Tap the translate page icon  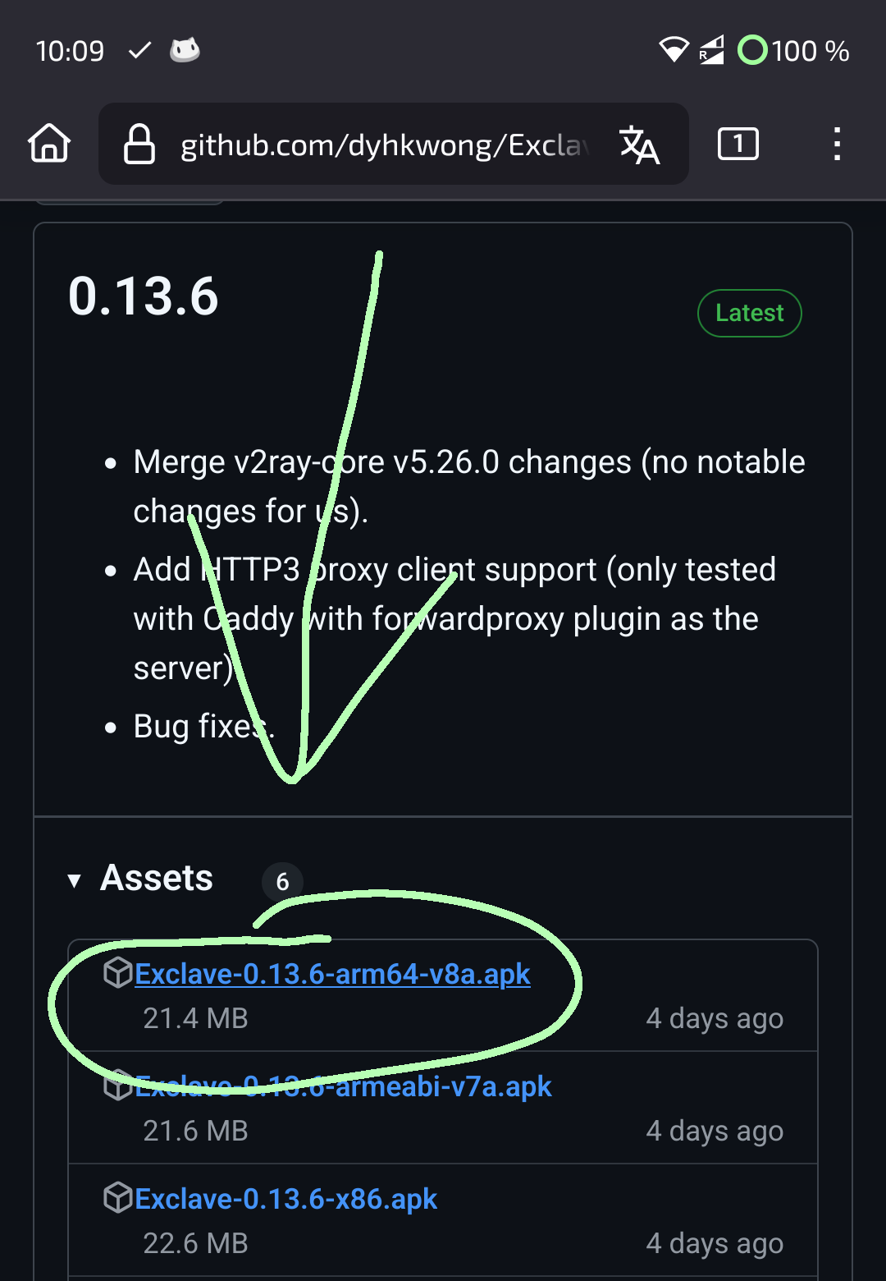pyautogui.click(x=639, y=145)
